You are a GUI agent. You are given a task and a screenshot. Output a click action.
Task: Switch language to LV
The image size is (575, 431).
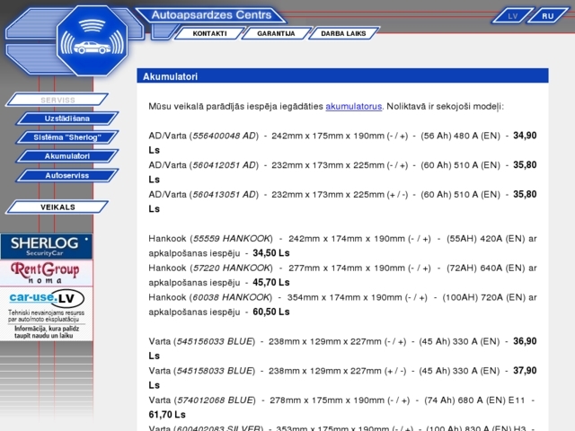[x=513, y=16]
